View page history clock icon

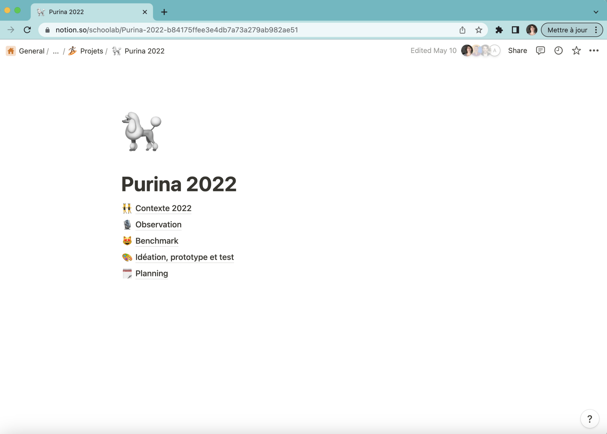click(558, 51)
